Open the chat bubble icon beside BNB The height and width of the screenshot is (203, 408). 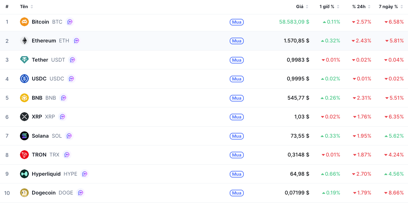(x=64, y=98)
